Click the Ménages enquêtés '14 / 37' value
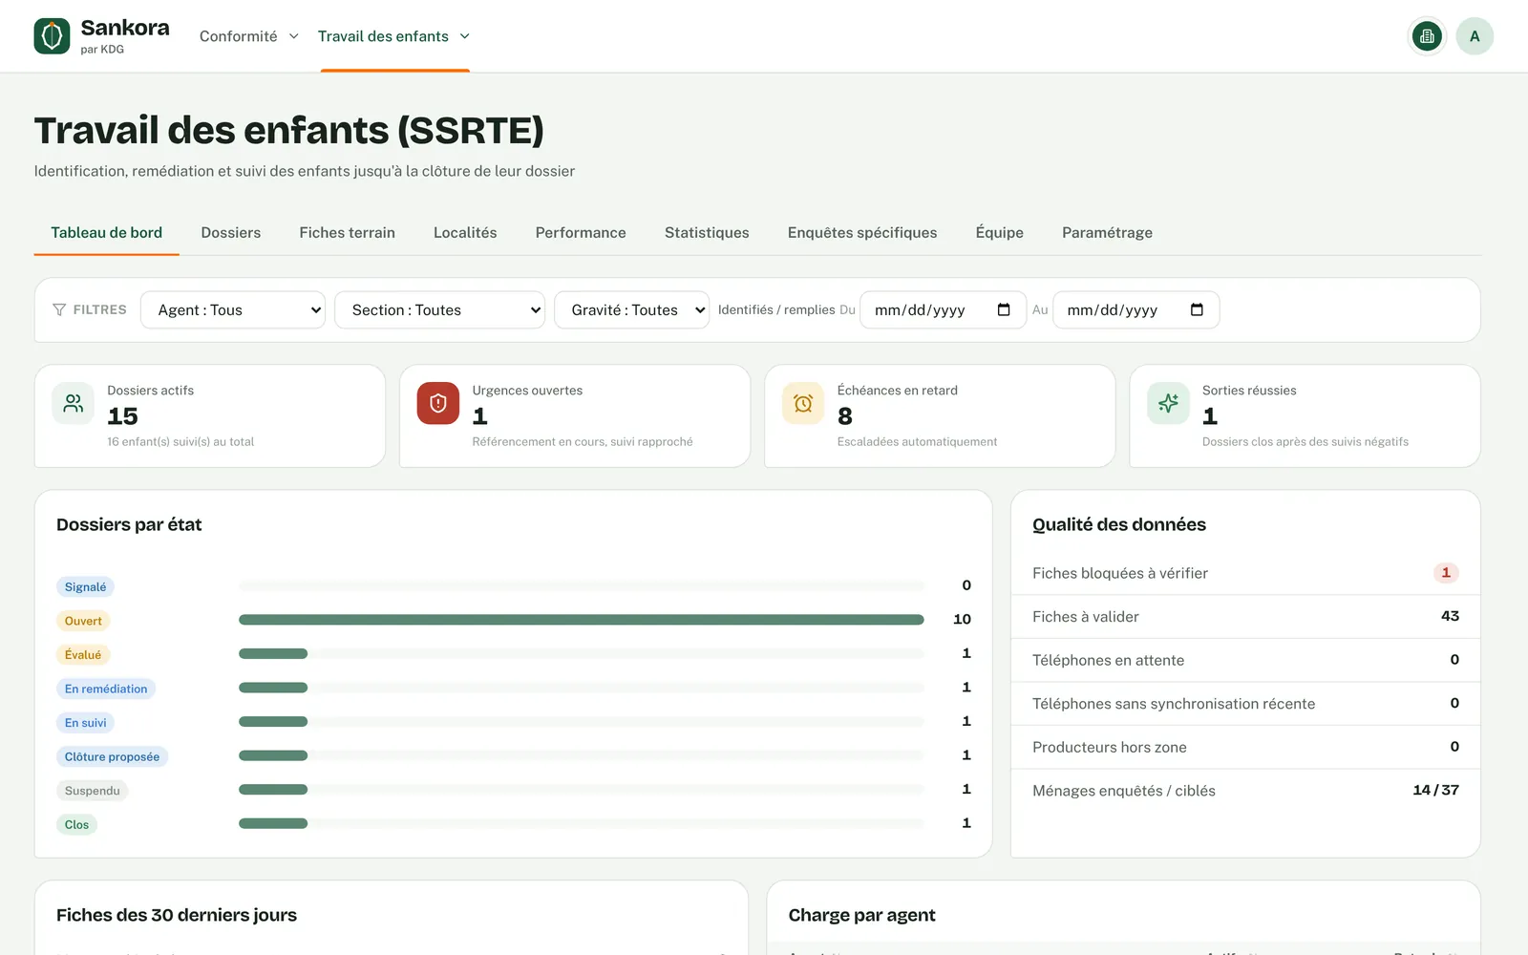1528x955 pixels. click(x=1435, y=790)
